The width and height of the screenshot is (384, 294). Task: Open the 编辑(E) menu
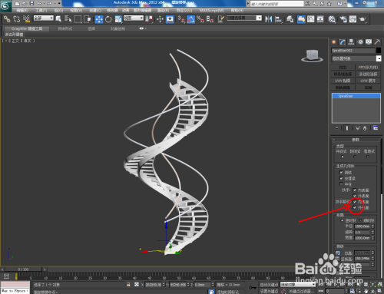[22, 10]
